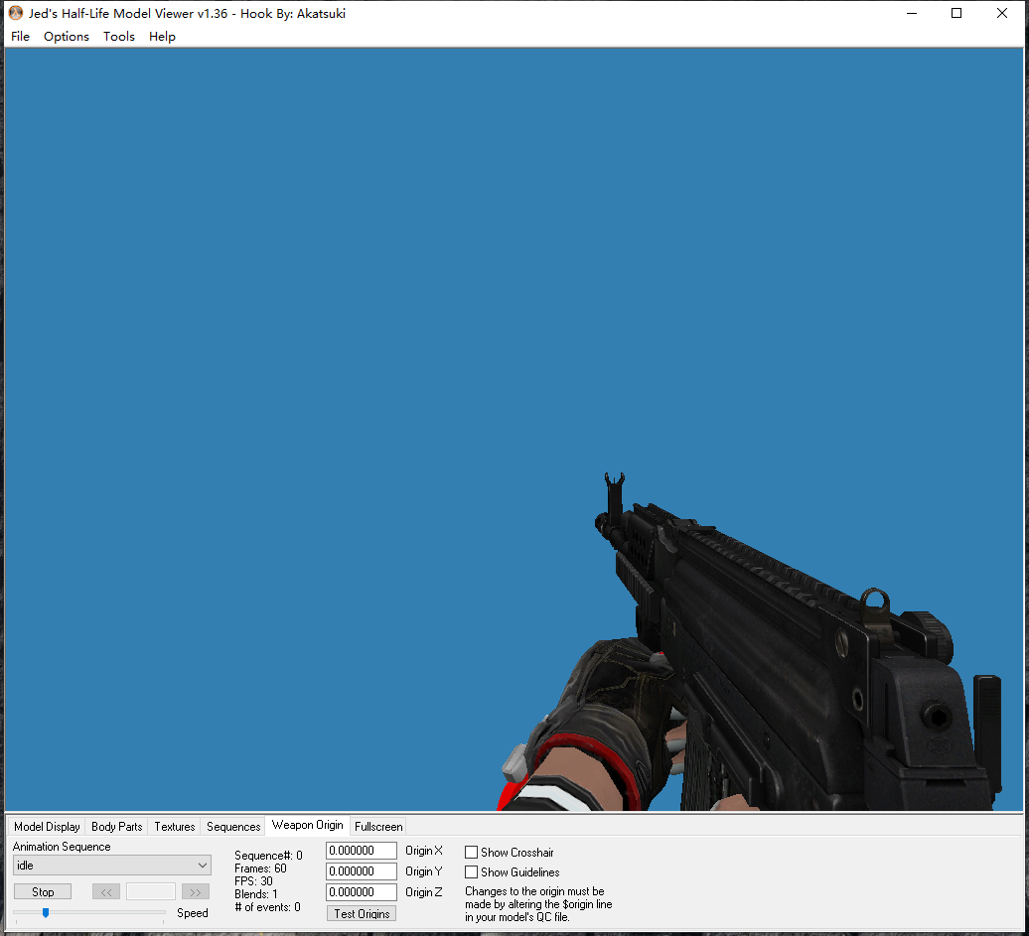Image resolution: width=1029 pixels, height=936 pixels.
Task: Click the Origin X value field
Action: 362,851
